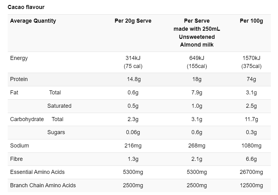Select the 1080mg sodium value
Screen dimensions: 278x195
pos(251,146)
